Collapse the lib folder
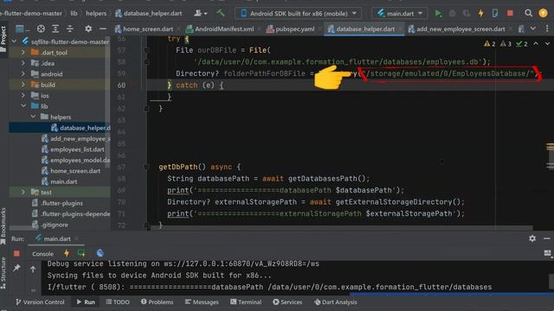The image size is (554, 311). [23, 105]
